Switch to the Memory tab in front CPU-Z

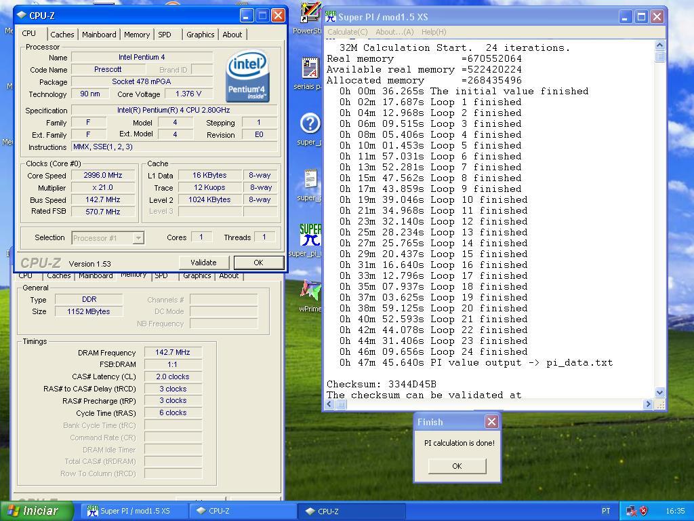[x=137, y=35]
